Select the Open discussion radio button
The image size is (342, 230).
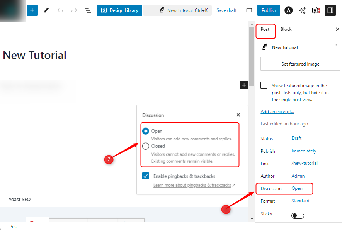pyautogui.click(x=146, y=131)
